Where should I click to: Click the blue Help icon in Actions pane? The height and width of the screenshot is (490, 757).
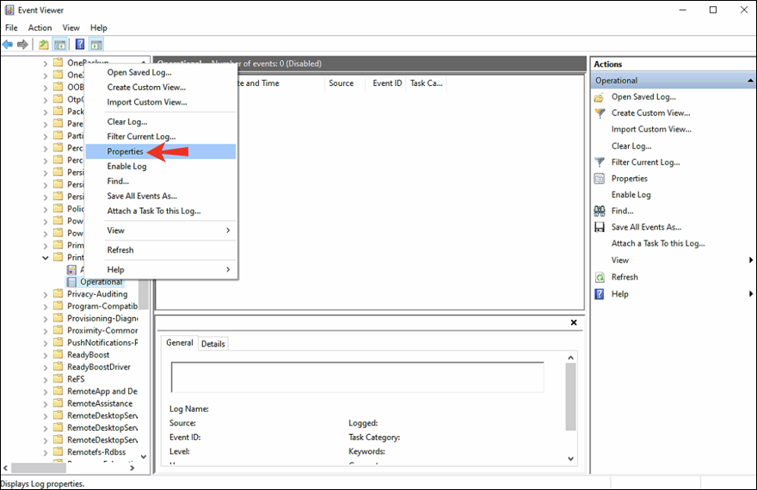(599, 294)
